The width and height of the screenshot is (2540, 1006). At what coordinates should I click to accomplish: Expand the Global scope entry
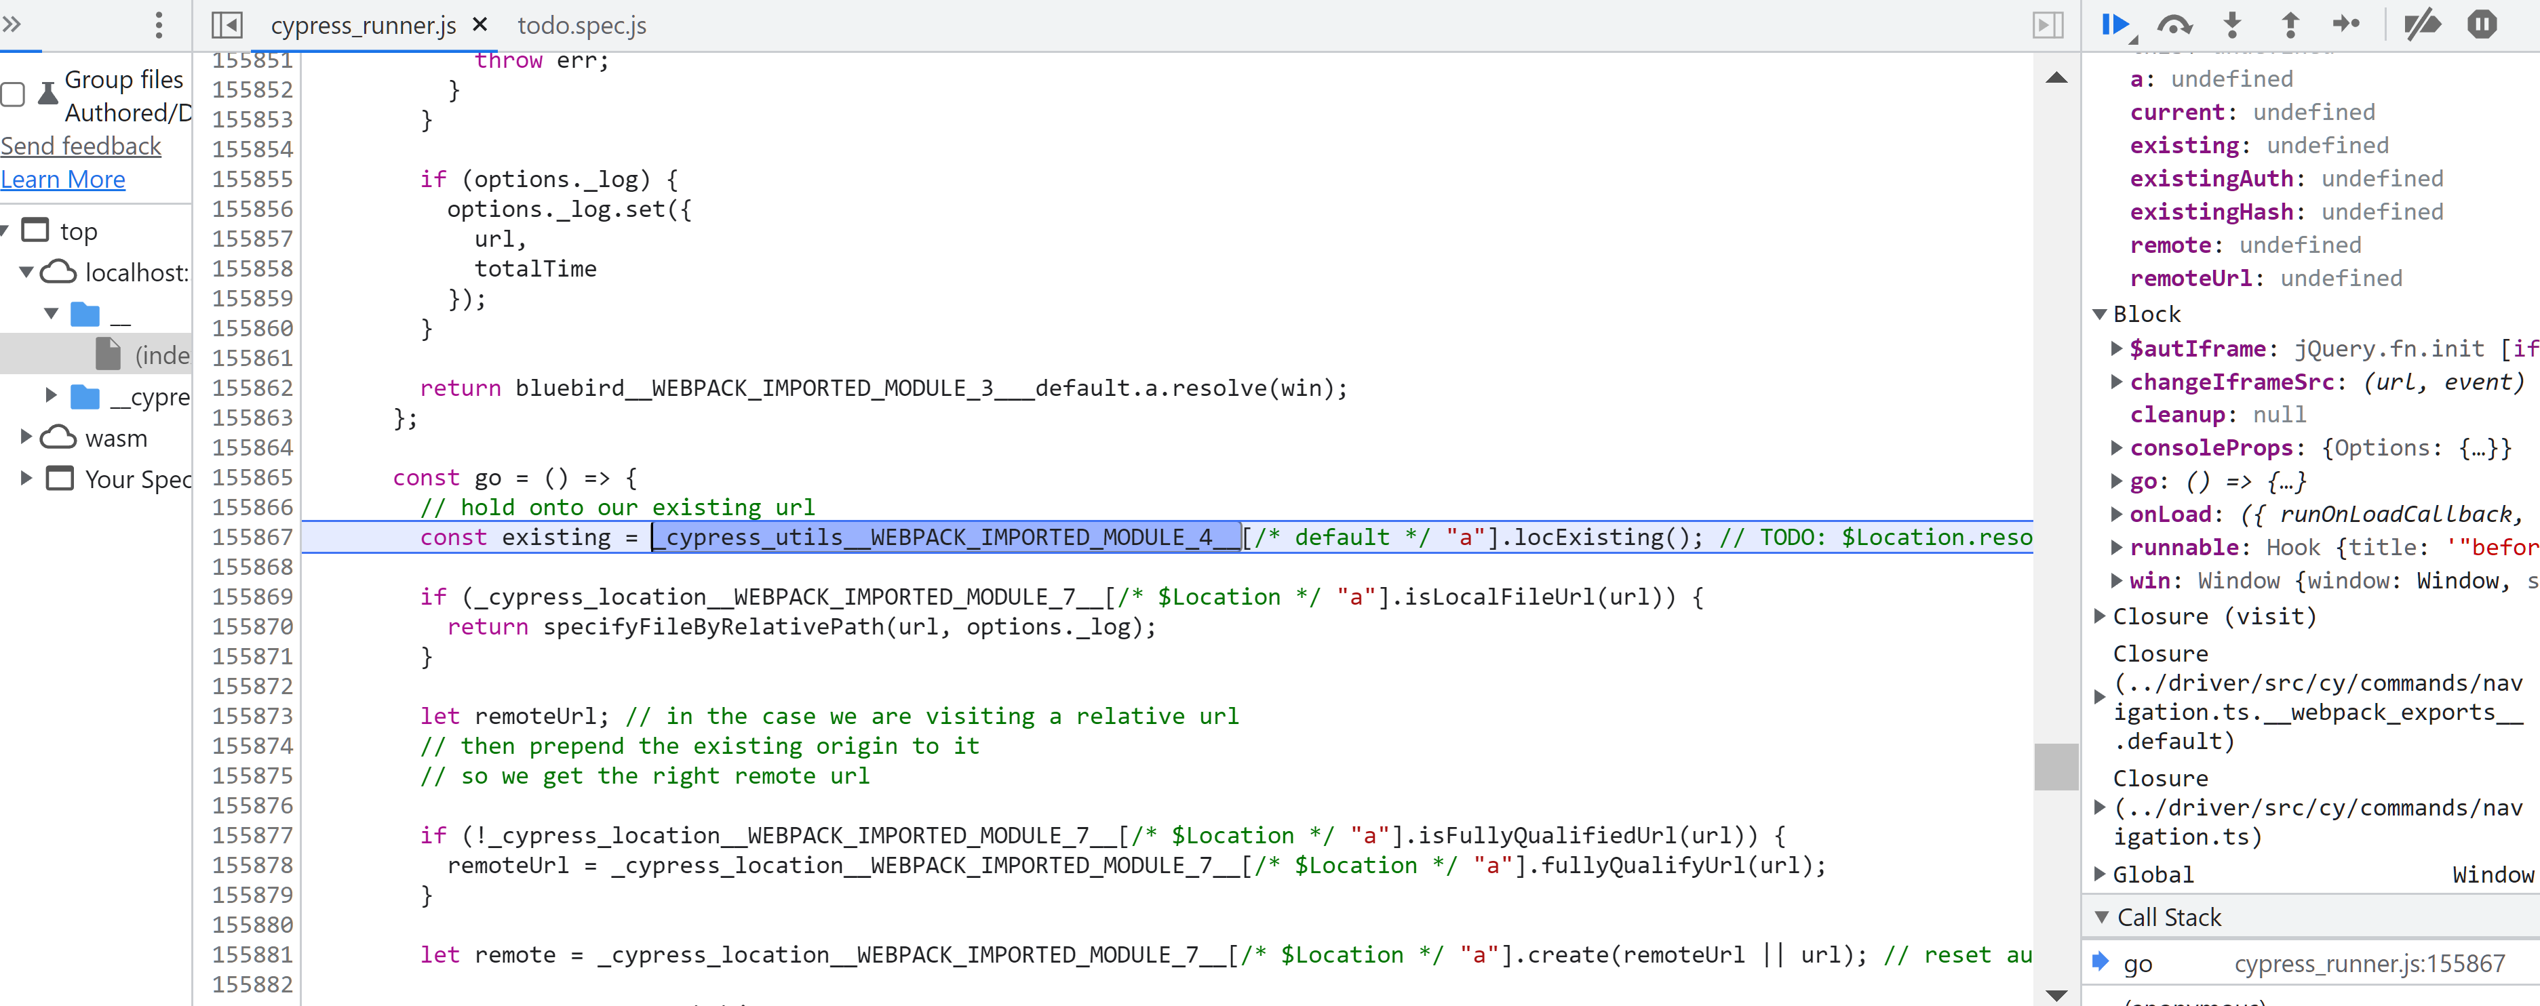(x=2101, y=874)
